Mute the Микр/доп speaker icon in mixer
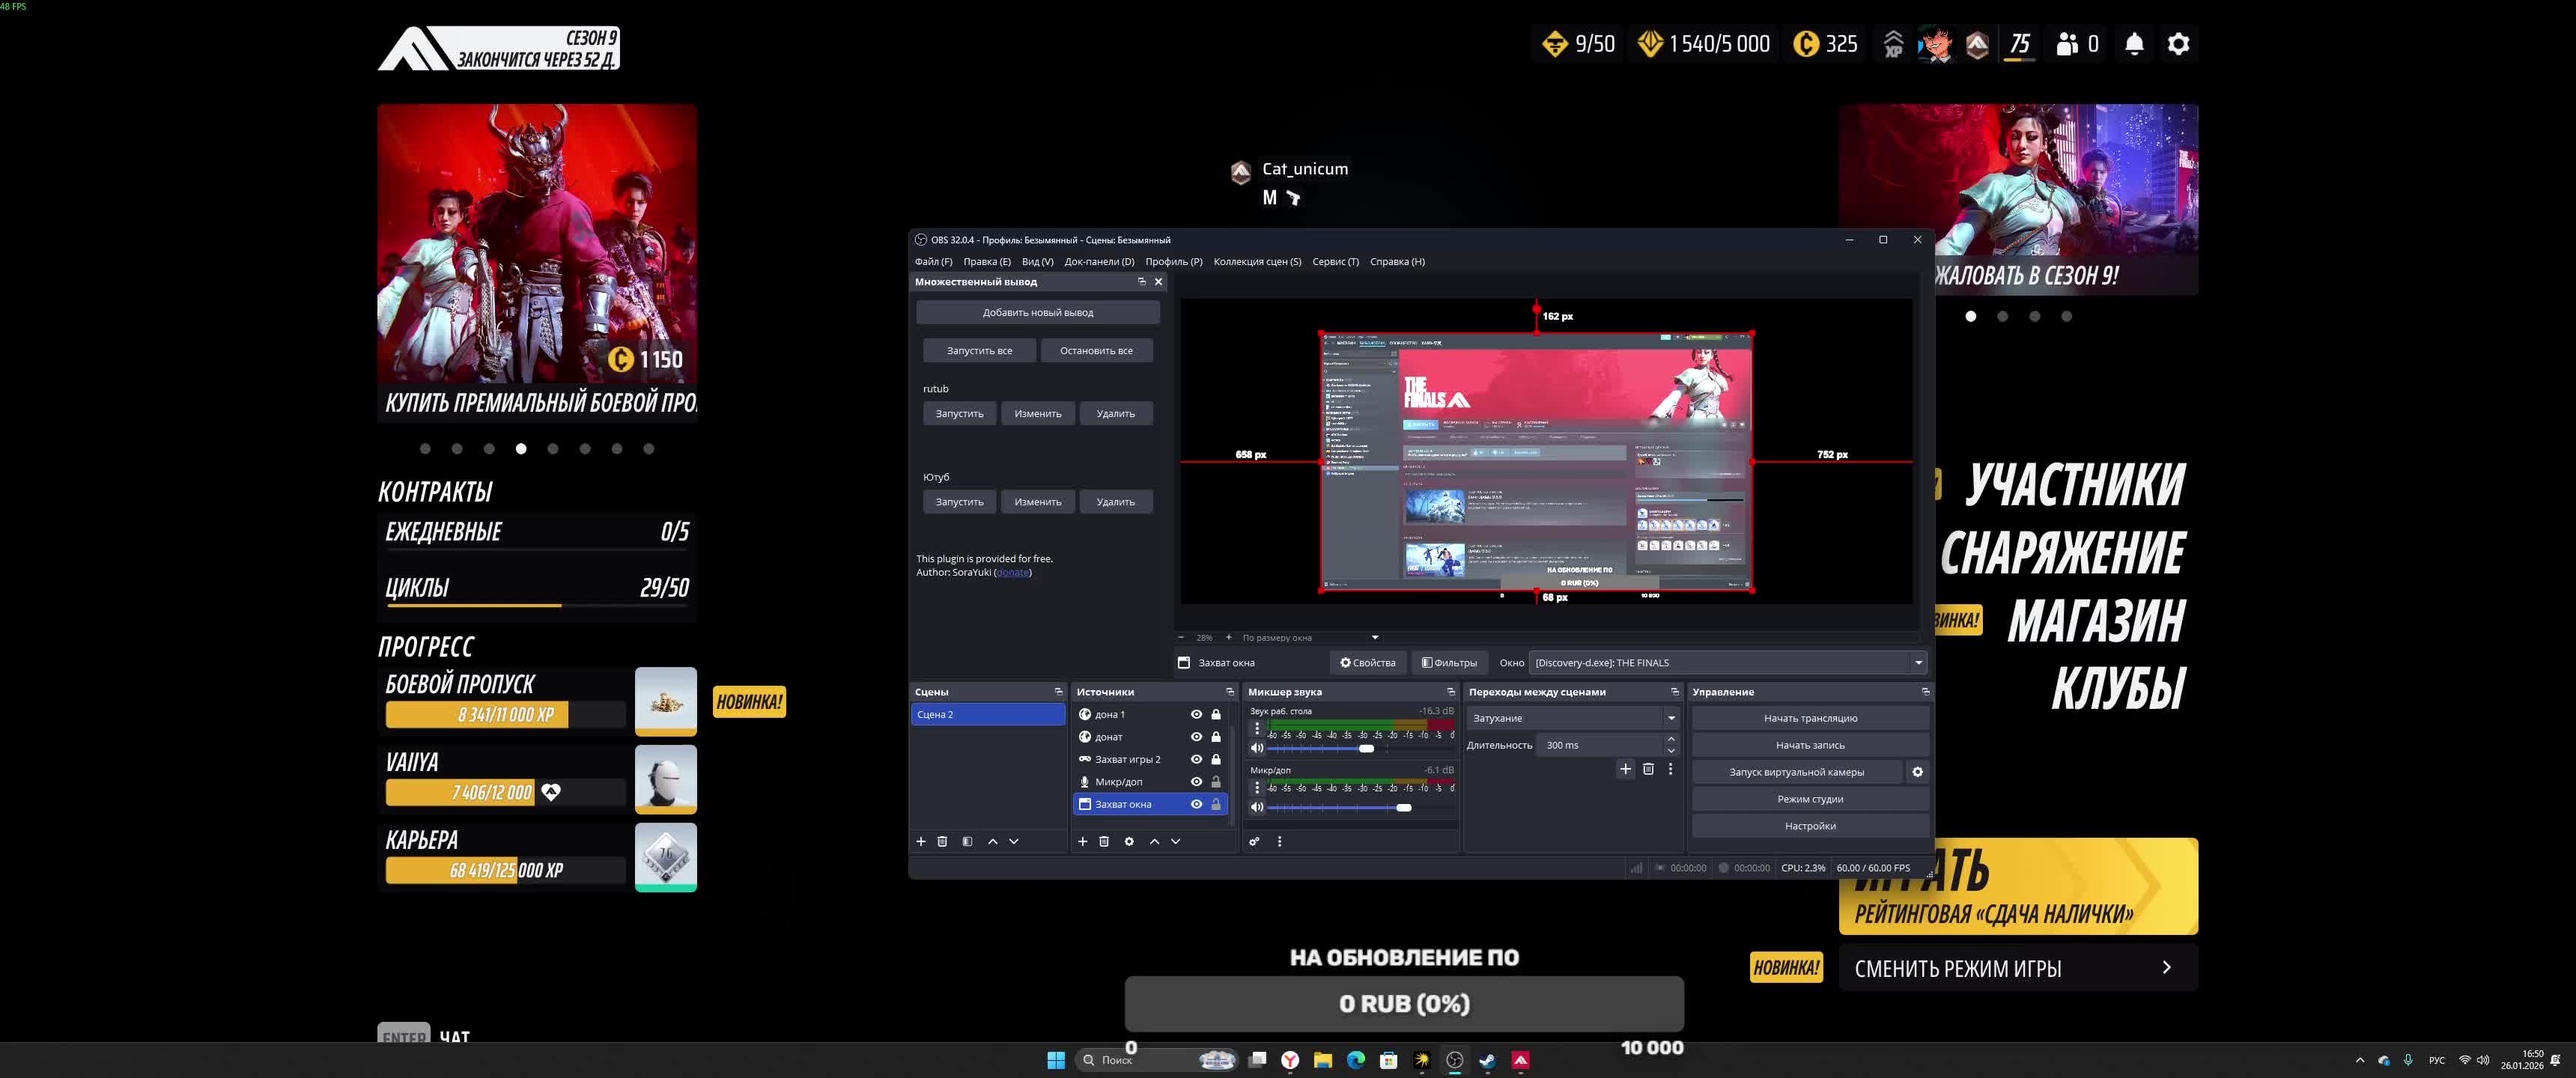The image size is (2576, 1078). point(1257,807)
